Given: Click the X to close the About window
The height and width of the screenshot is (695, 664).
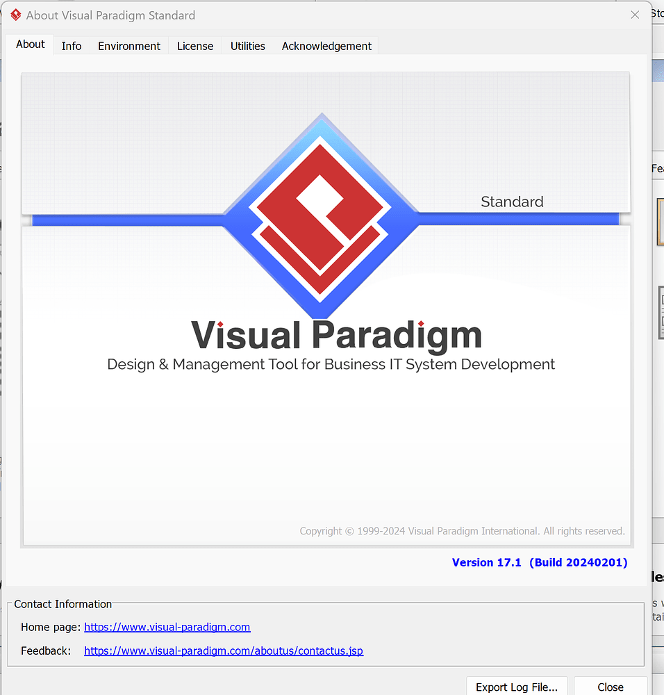Looking at the screenshot, I should (x=634, y=14).
